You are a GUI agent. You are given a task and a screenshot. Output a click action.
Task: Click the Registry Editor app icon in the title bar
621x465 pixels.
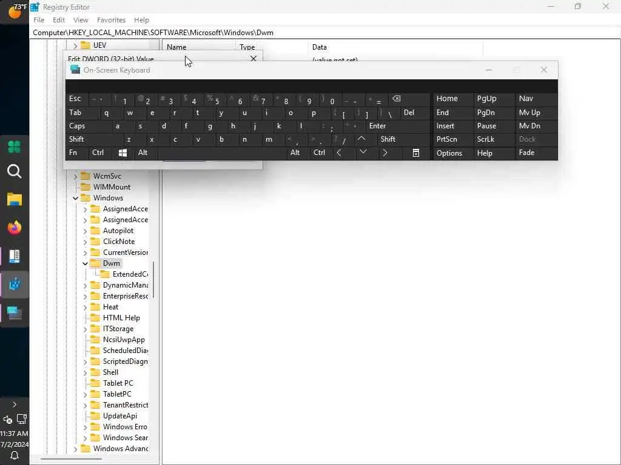(35, 7)
